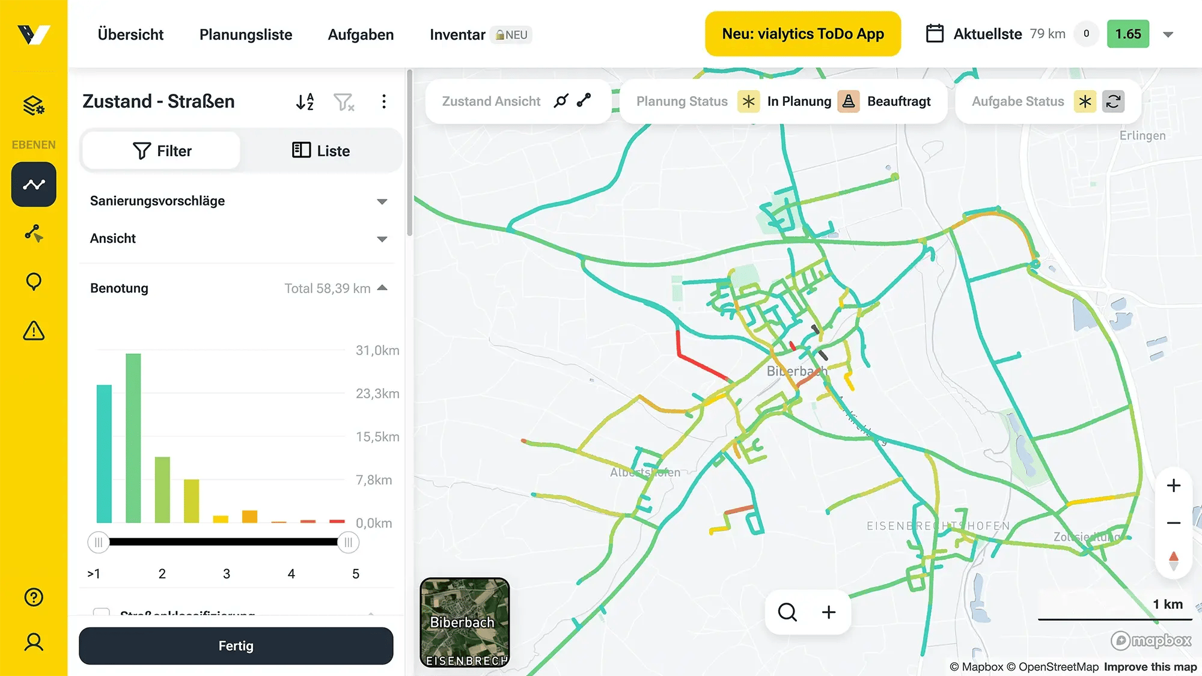
Task: Sort the list alphabetically with the A-Z icon
Action: [305, 102]
